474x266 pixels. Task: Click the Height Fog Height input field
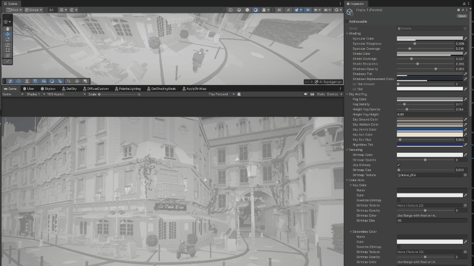[x=432, y=115]
